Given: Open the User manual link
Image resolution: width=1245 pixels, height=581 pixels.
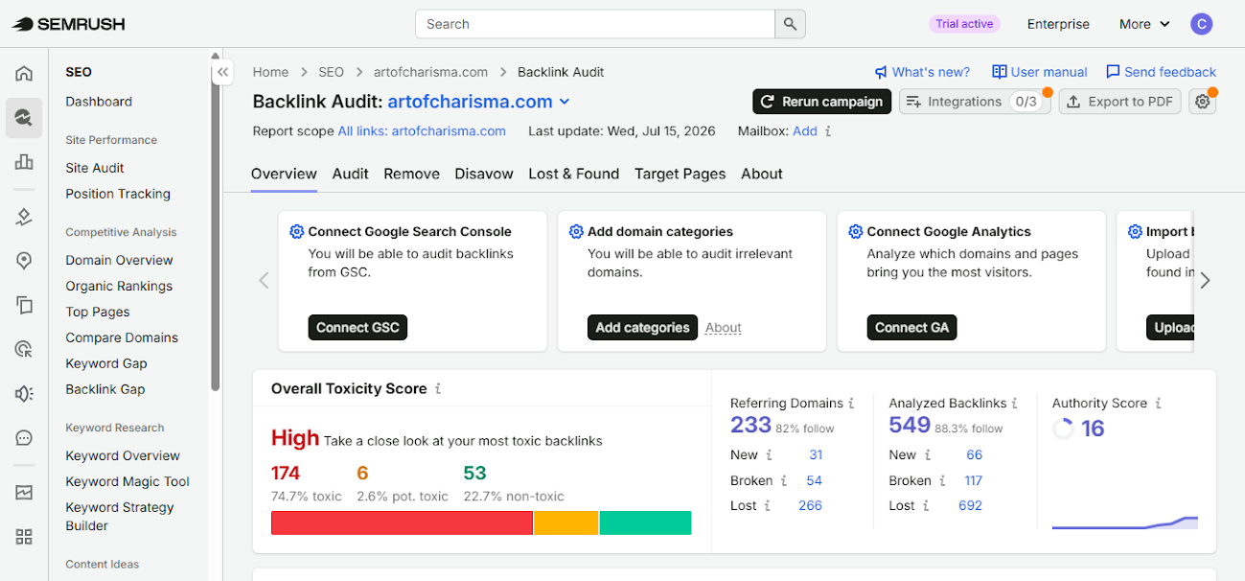Looking at the screenshot, I should [1040, 72].
